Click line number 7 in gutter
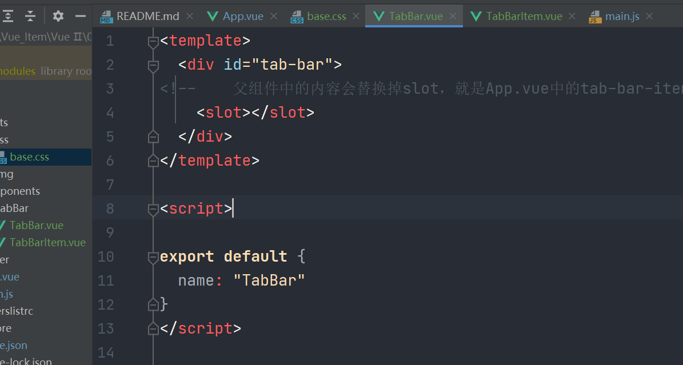The height and width of the screenshot is (365, 683). coord(110,184)
